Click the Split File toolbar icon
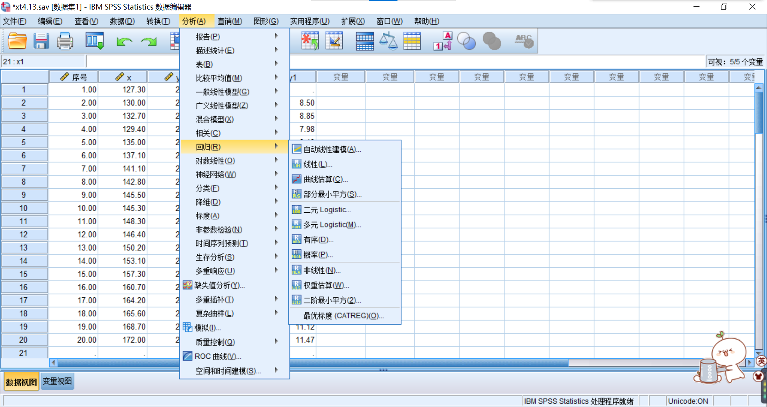Image resolution: width=767 pixels, height=407 pixels. [365, 41]
